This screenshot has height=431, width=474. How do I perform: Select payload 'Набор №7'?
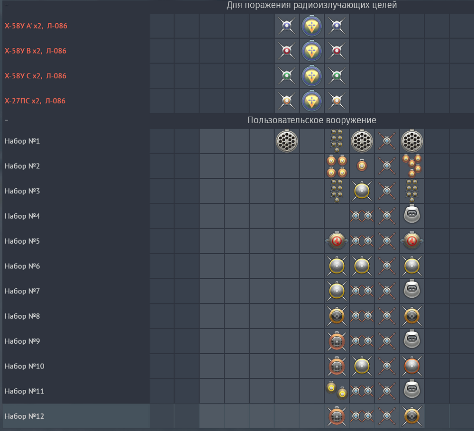click(238, 291)
